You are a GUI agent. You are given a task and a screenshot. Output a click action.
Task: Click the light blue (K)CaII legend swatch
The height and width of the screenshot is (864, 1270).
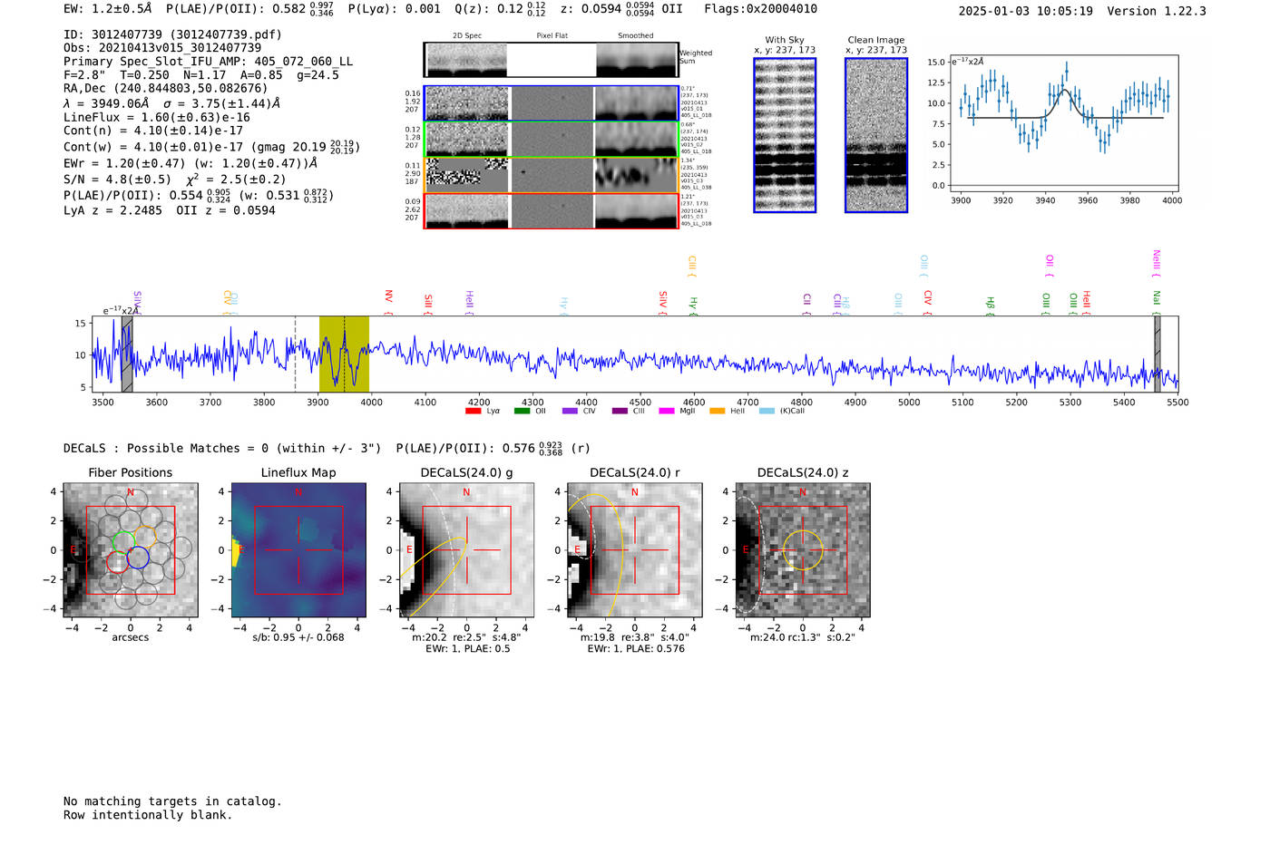pyautogui.click(x=767, y=411)
